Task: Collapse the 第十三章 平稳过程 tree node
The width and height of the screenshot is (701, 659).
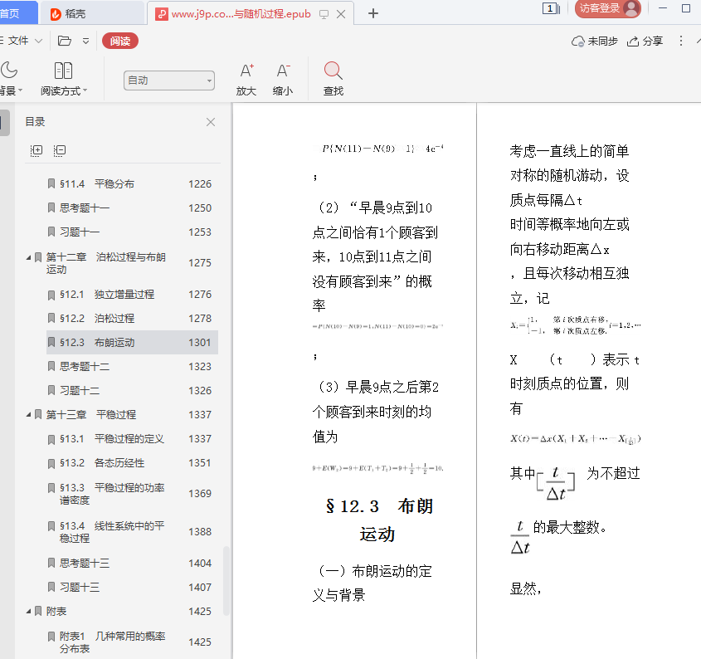Action: click(29, 415)
